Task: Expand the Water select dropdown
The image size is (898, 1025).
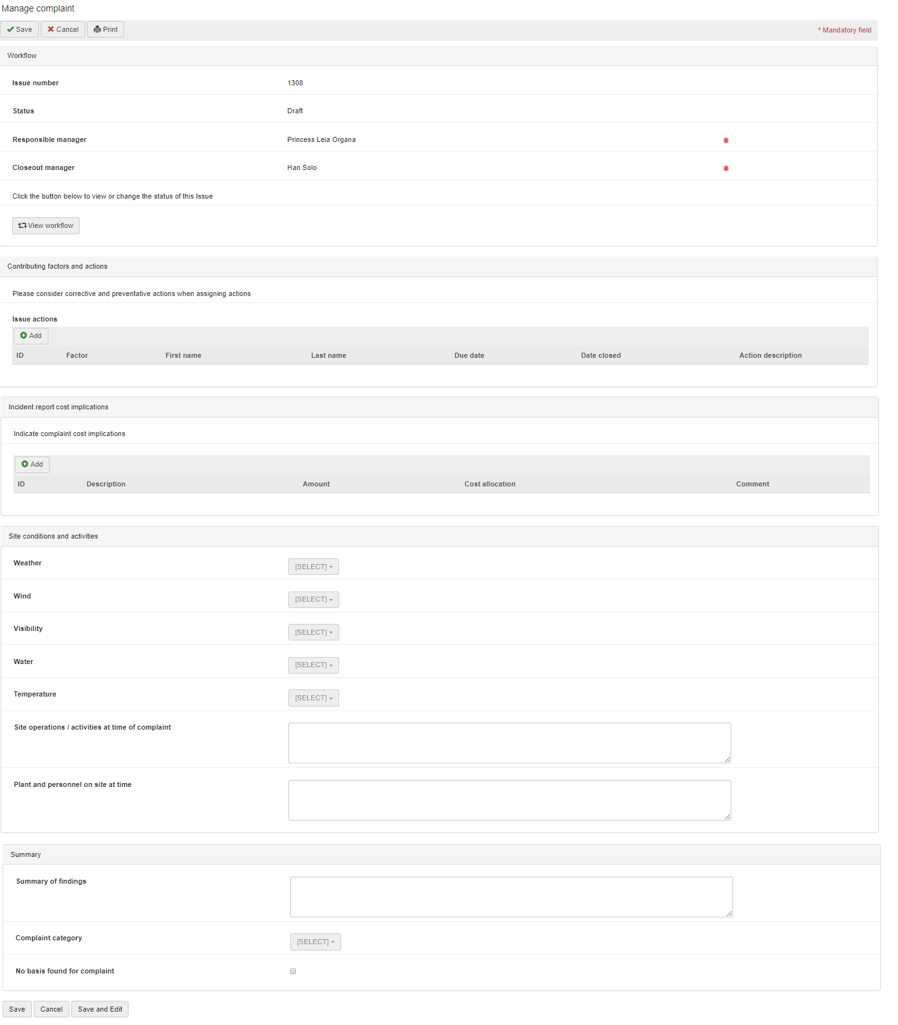Action: pyautogui.click(x=313, y=665)
